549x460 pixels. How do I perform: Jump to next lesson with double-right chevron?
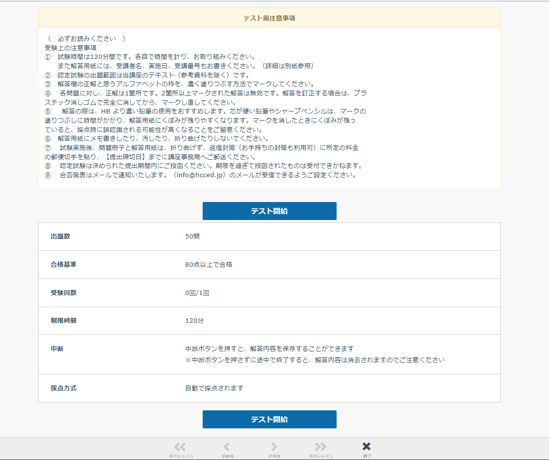tap(320, 447)
